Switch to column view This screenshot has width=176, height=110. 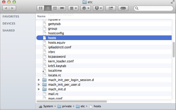(x=55, y=8)
